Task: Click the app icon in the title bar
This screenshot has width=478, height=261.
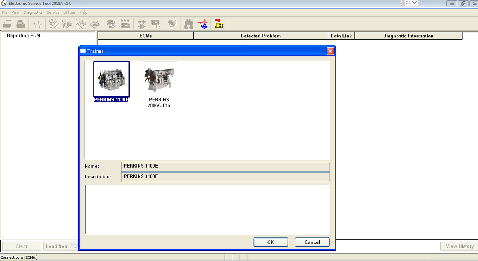Action: pos(3,3)
